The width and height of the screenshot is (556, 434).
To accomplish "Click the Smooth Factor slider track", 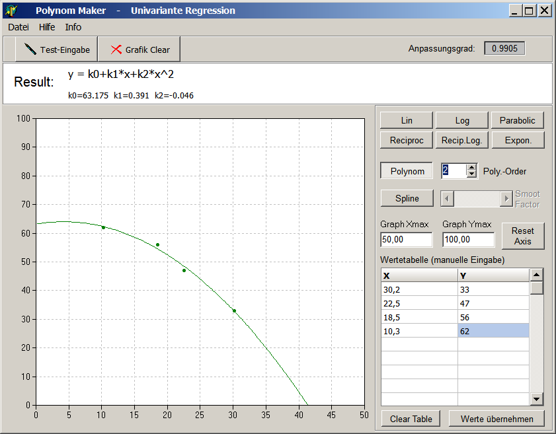I will [477, 199].
